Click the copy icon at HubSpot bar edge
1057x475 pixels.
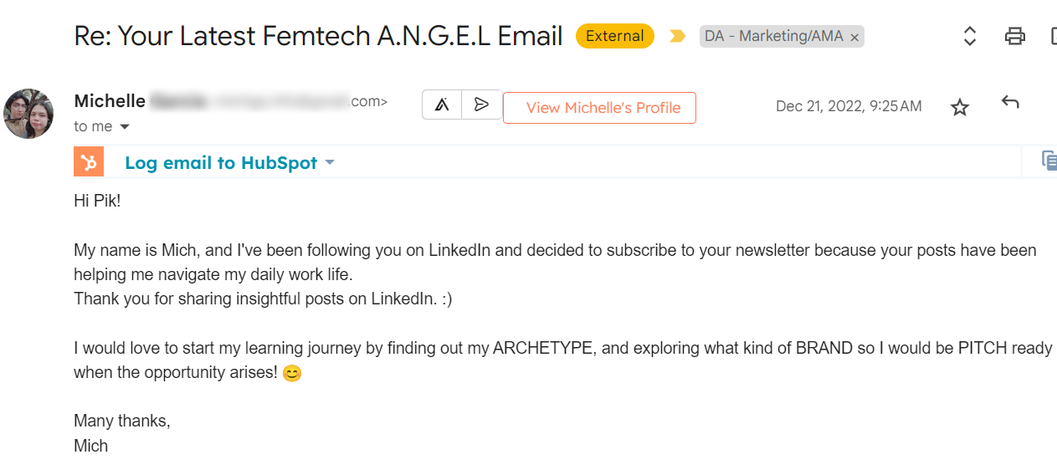click(x=1049, y=161)
